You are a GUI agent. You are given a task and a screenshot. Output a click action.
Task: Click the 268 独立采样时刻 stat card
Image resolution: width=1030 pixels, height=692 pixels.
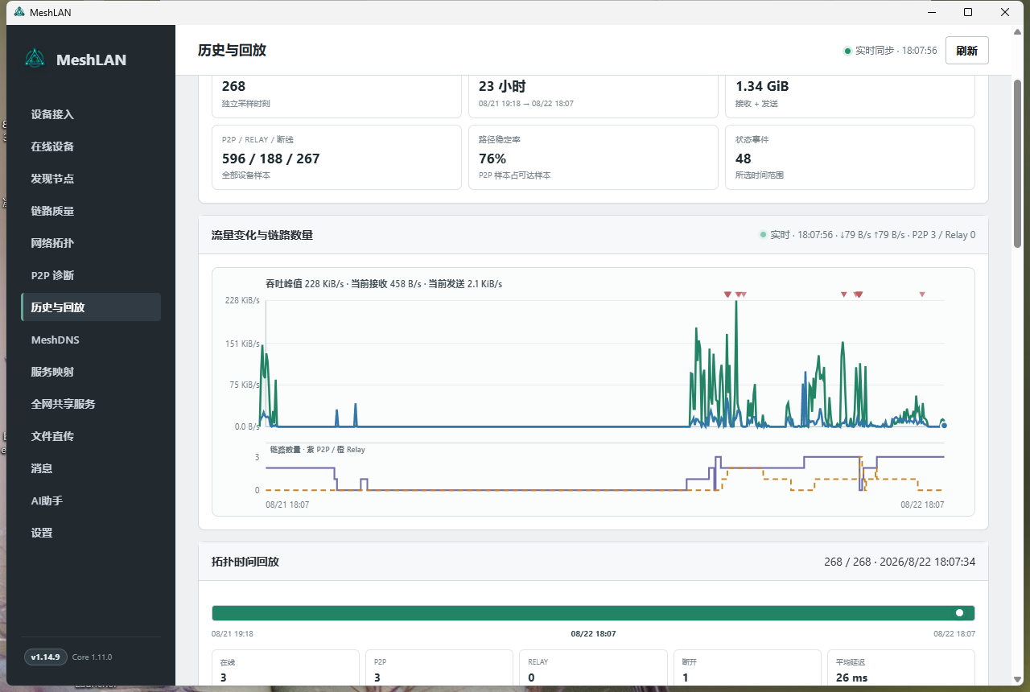coord(336,97)
